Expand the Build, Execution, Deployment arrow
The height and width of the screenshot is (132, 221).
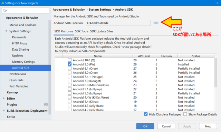(x=4, y=111)
